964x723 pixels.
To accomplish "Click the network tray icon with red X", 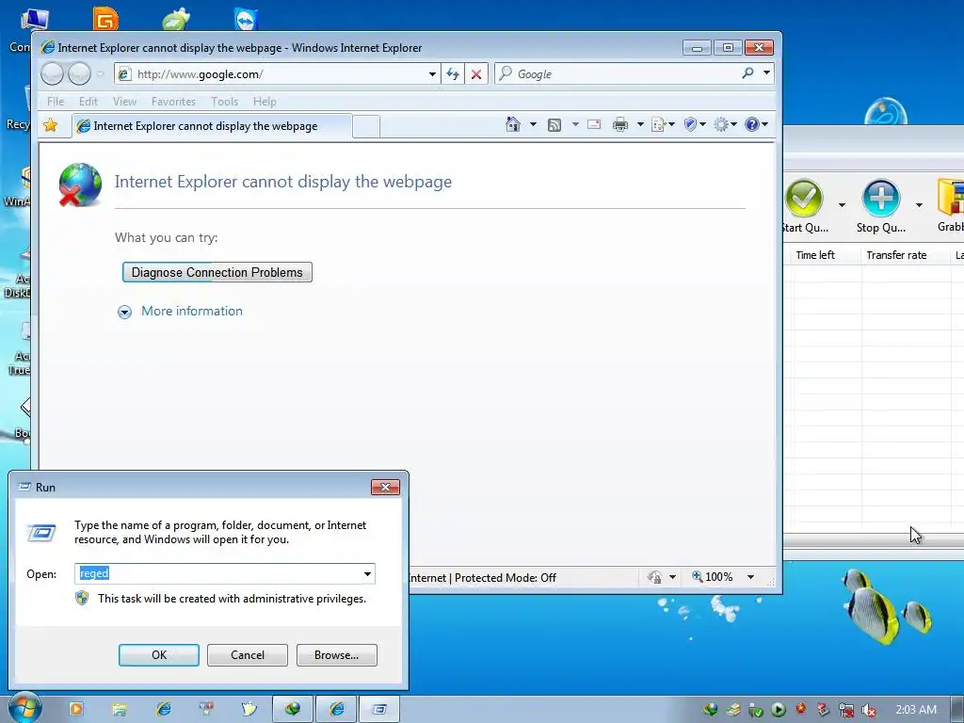I will pos(846,710).
